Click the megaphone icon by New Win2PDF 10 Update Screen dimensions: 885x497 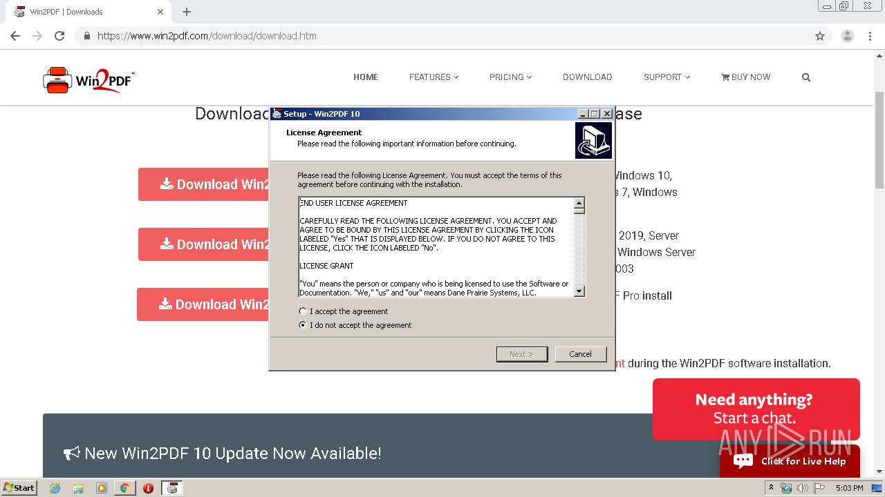coord(72,454)
